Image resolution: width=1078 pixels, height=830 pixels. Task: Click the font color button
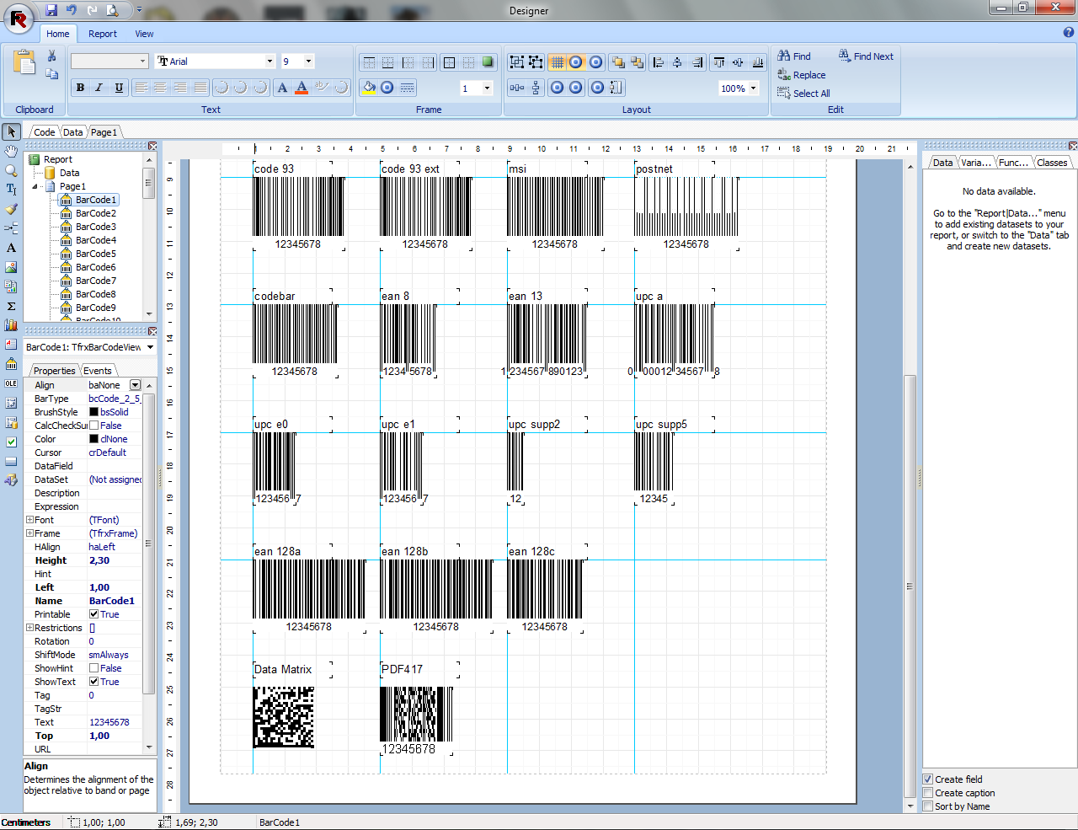[302, 88]
